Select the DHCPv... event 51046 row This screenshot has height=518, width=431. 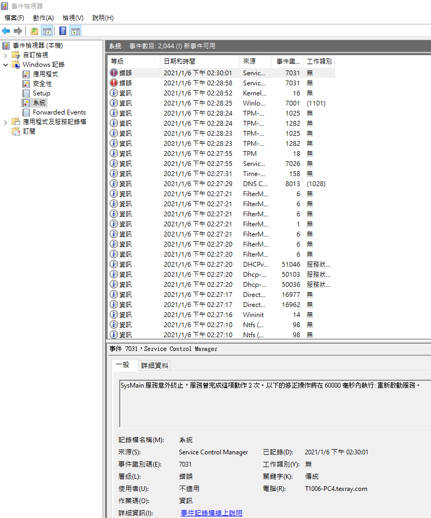point(221,264)
